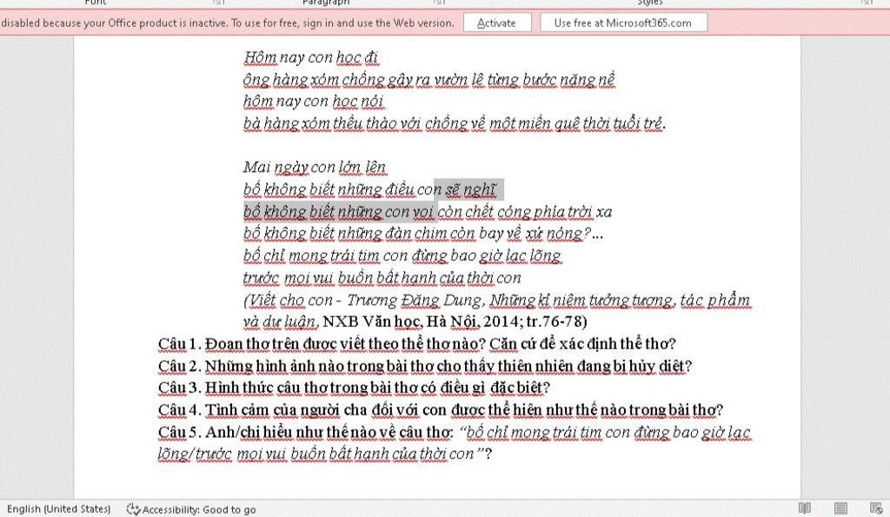Click the line ending "điều con sẽ nghĩ"
The height and width of the screenshot is (517, 890).
click(369, 189)
